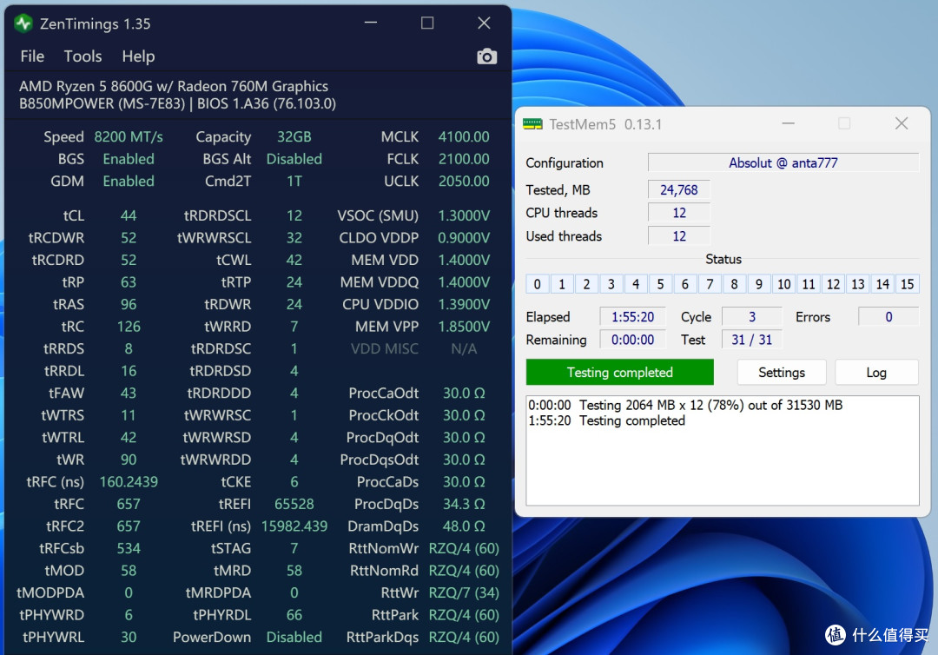The image size is (938, 655).
Task: Click the MEM VPP value 1.8500V
Action: [x=464, y=327]
